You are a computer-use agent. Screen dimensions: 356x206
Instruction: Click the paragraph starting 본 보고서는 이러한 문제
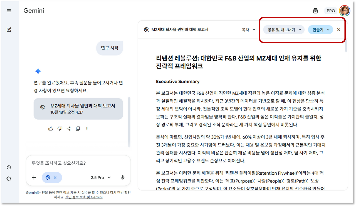(x=241, y=181)
